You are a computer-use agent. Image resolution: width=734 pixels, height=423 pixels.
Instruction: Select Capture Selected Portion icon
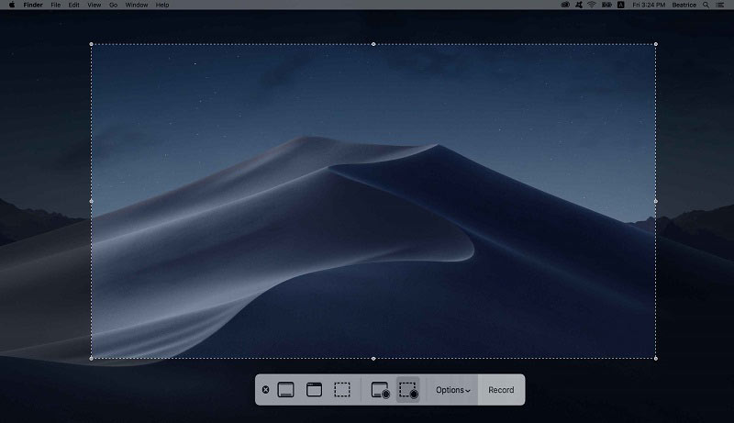[342, 390]
